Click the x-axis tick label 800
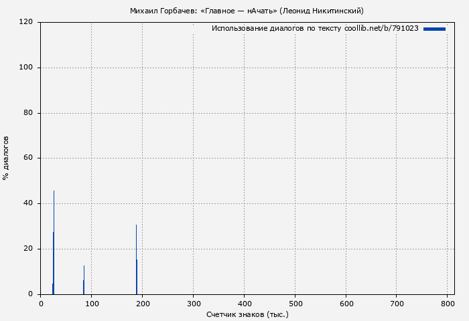 tap(447, 304)
